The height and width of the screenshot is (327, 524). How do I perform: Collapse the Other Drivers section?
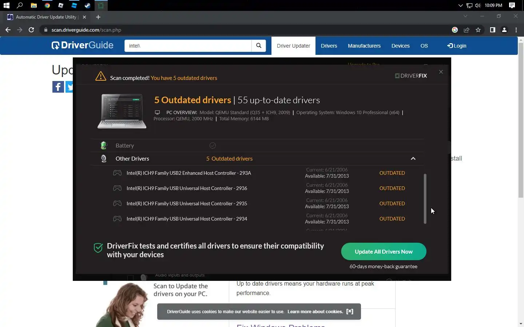point(413,159)
